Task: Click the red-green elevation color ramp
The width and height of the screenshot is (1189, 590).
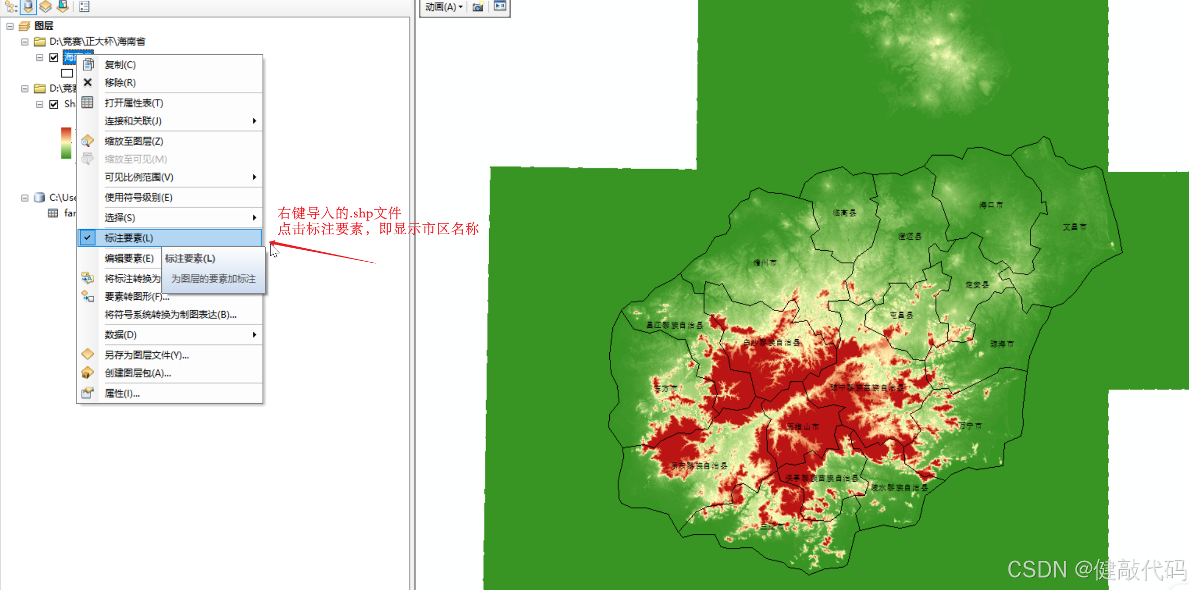Action: [66, 143]
